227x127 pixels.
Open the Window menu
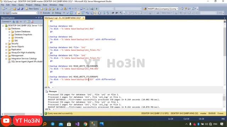(x=53, y=5)
